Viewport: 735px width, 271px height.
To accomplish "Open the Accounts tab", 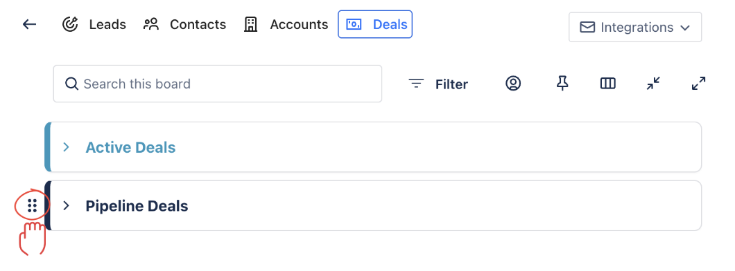I will [286, 24].
